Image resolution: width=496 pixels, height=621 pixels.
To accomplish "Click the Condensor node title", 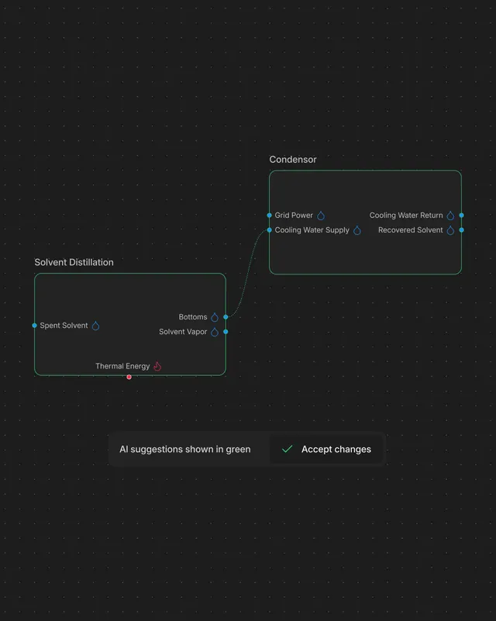I will [293, 160].
